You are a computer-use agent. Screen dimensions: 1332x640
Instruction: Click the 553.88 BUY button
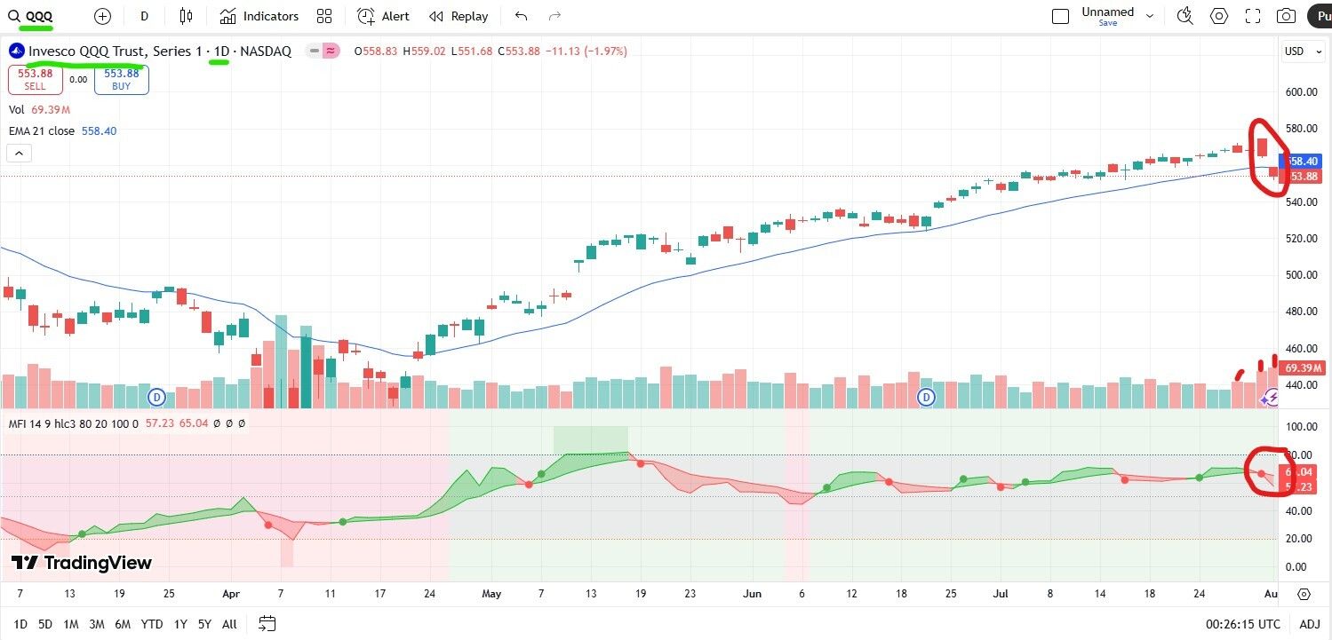tap(122, 80)
